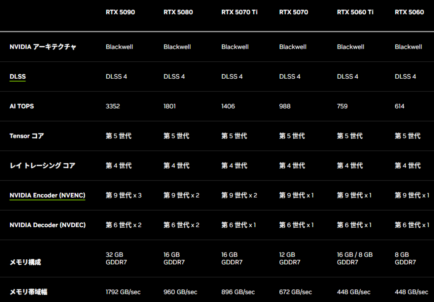Click the 第 9 世代 x 3 encoder cell
This screenshot has width=434, height=302.
pyautogui.click(x=124, y=195)
